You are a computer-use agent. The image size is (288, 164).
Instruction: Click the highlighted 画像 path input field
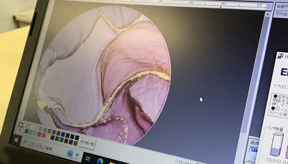click(254, 149)
